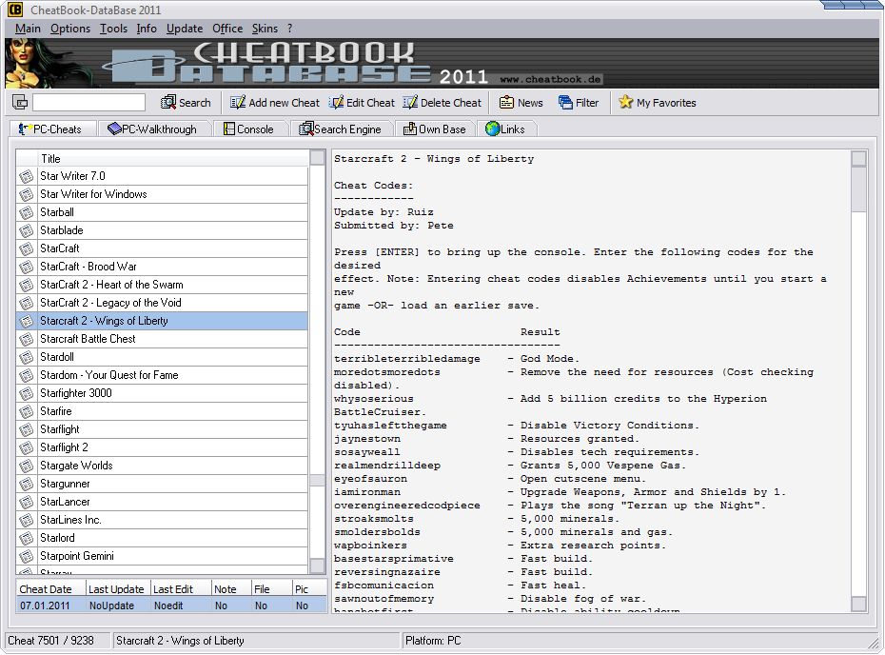Click cheat text scrollbar up arrow
This screenshot has width=885, height=655.
coord(858,159)
